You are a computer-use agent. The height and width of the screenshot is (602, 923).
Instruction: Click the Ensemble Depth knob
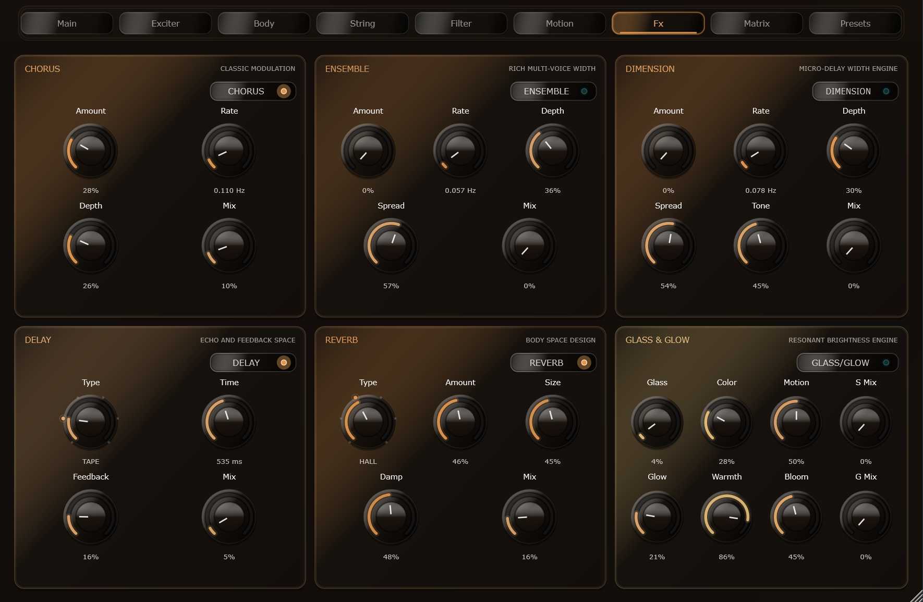click(553, 151)
